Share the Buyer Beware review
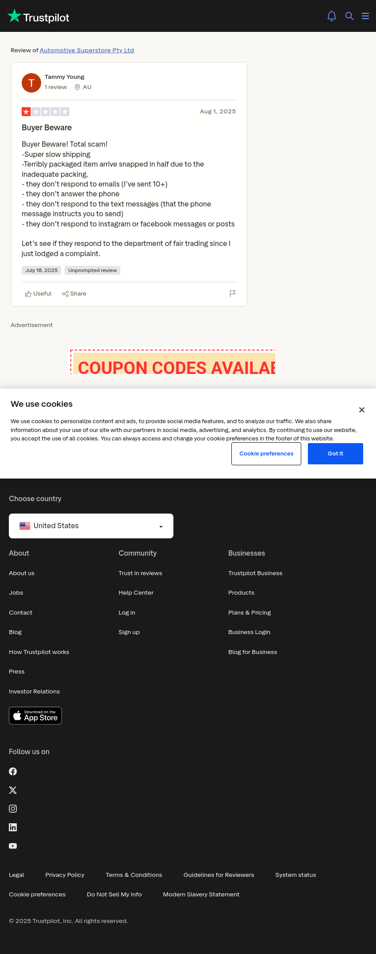This screenshot has height=954, width=376. pyautogui.click(x=74, y=294)
